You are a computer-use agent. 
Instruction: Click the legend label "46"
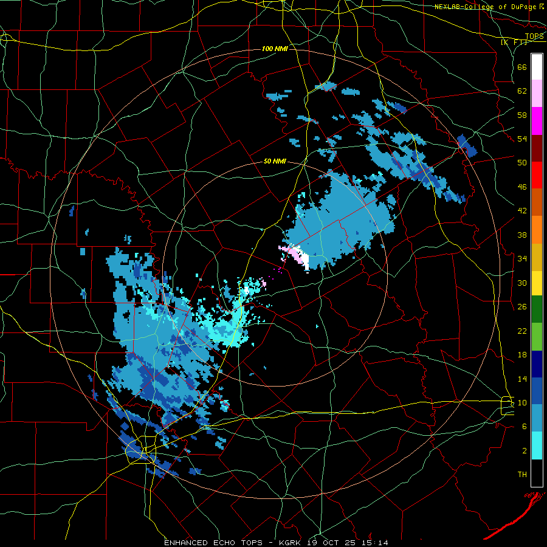click(522, 187)
